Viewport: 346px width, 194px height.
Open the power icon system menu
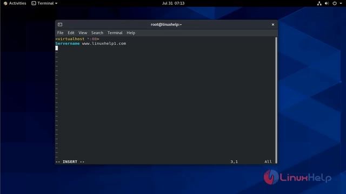(335, 3)
